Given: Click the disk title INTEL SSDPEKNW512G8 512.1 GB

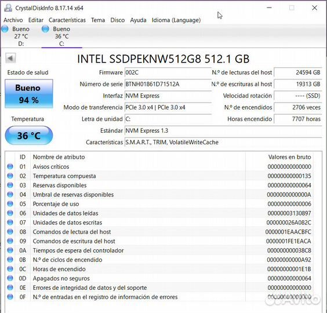Looking at the screenshot, I should click(163, 59).
